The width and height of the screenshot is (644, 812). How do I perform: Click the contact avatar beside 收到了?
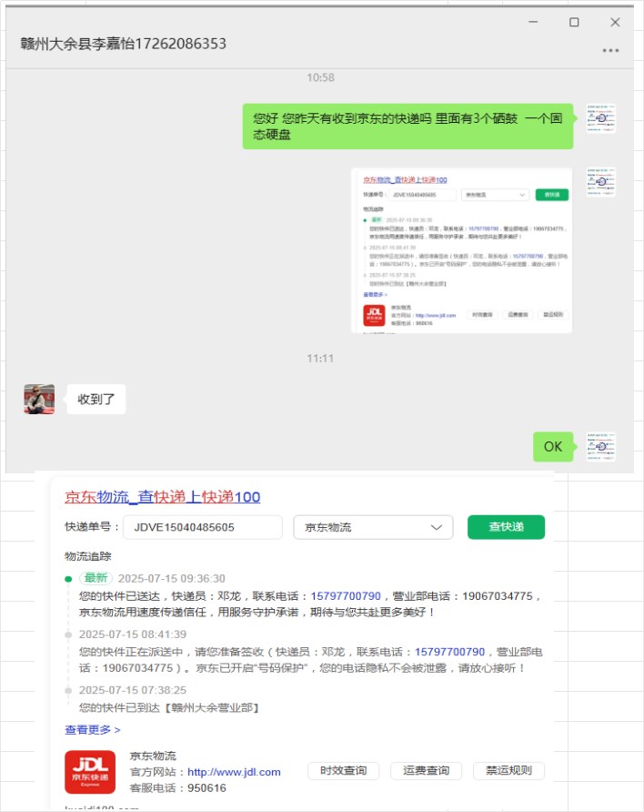coord(39,399)
